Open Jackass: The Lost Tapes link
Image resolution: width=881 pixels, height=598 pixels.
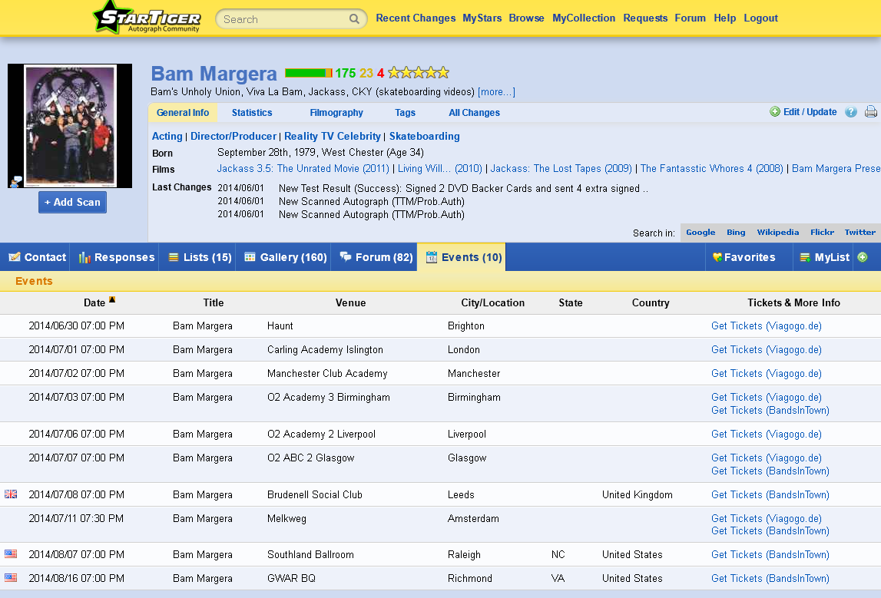[x=561, y=168]
